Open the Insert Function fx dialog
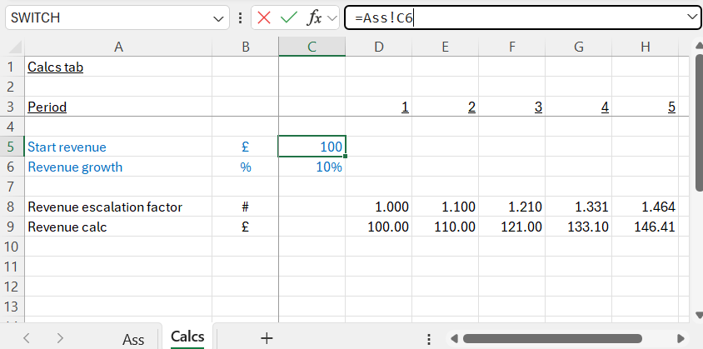703x349 pixels. pyautogui.click(x=314, y=17)
